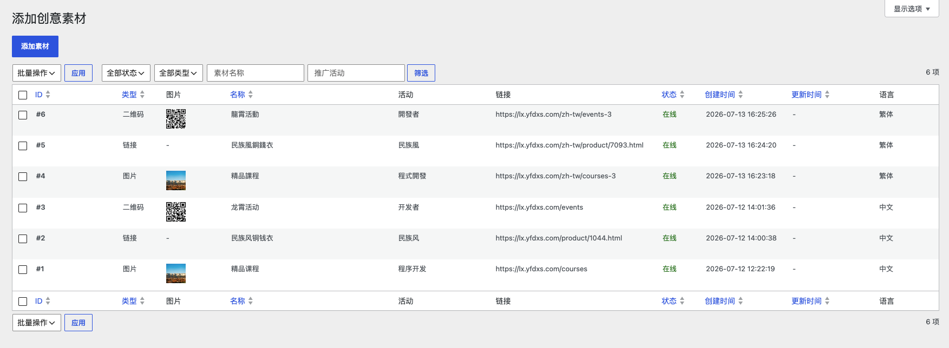
Task: Open QR code image of row #3
Action: click(176, 212)
